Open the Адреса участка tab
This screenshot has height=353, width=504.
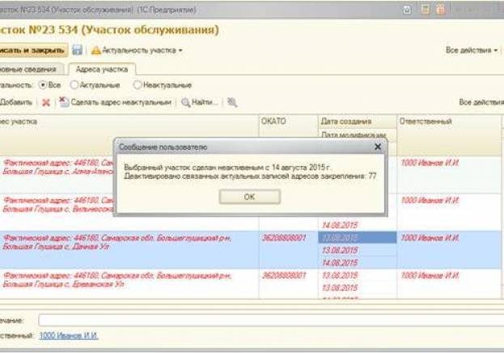pos(101,69)
